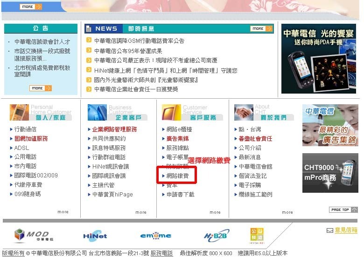Click MORE button under 公告 panel
Screen dimensions: 364x257
[x=40, y=88]
